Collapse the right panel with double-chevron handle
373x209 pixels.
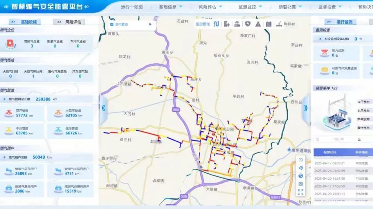(306, 108)
